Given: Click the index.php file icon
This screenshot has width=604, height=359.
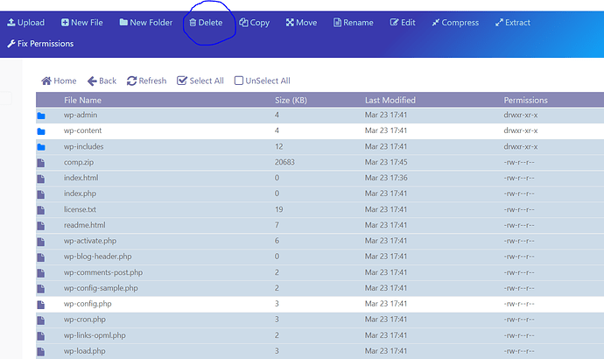Looking at the screenshot, I should tap(41, 194).
